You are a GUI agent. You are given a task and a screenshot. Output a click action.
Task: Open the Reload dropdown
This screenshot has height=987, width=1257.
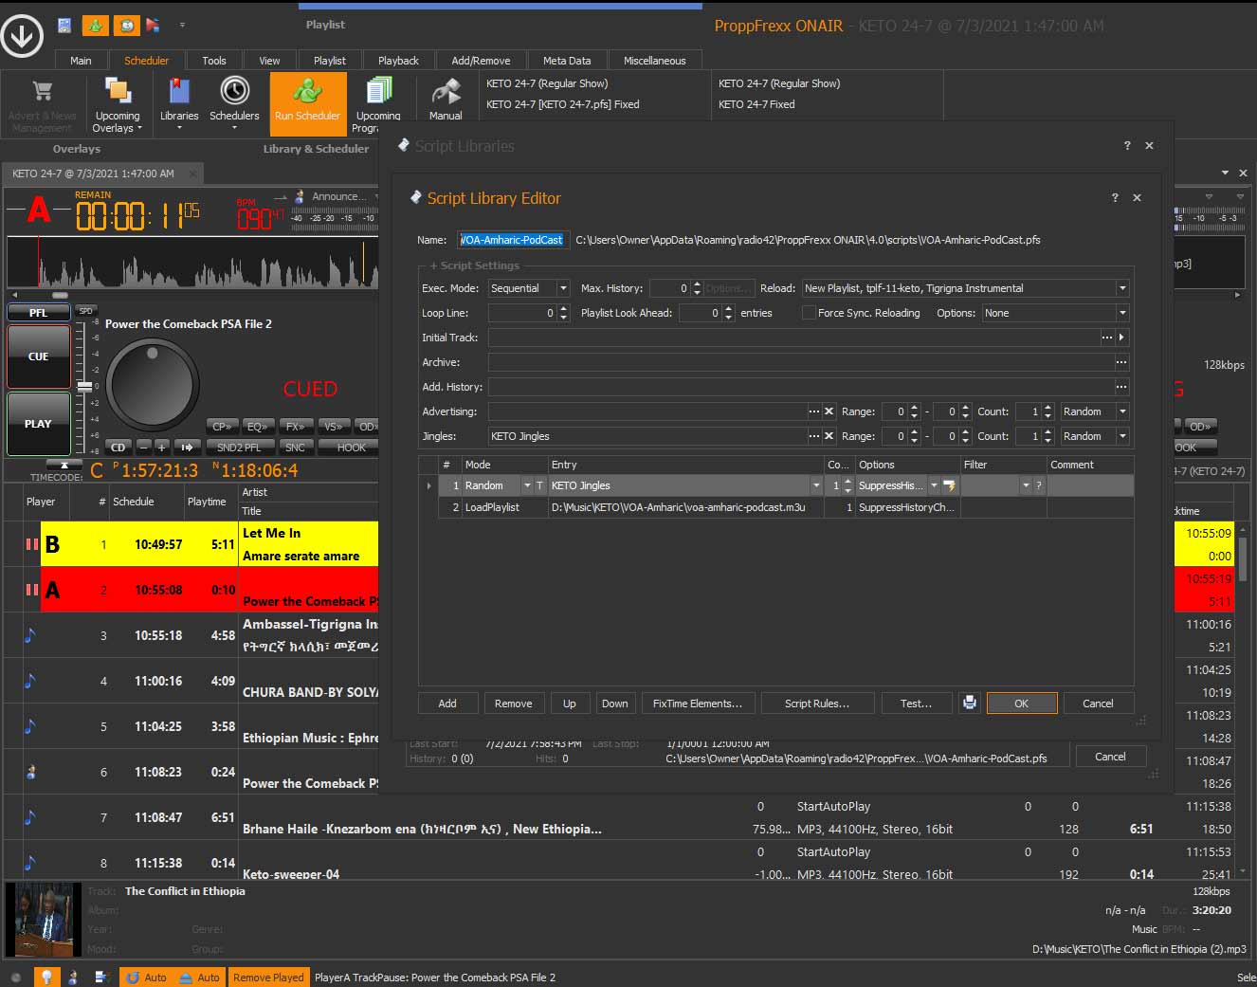click(x=1122, y=288)
